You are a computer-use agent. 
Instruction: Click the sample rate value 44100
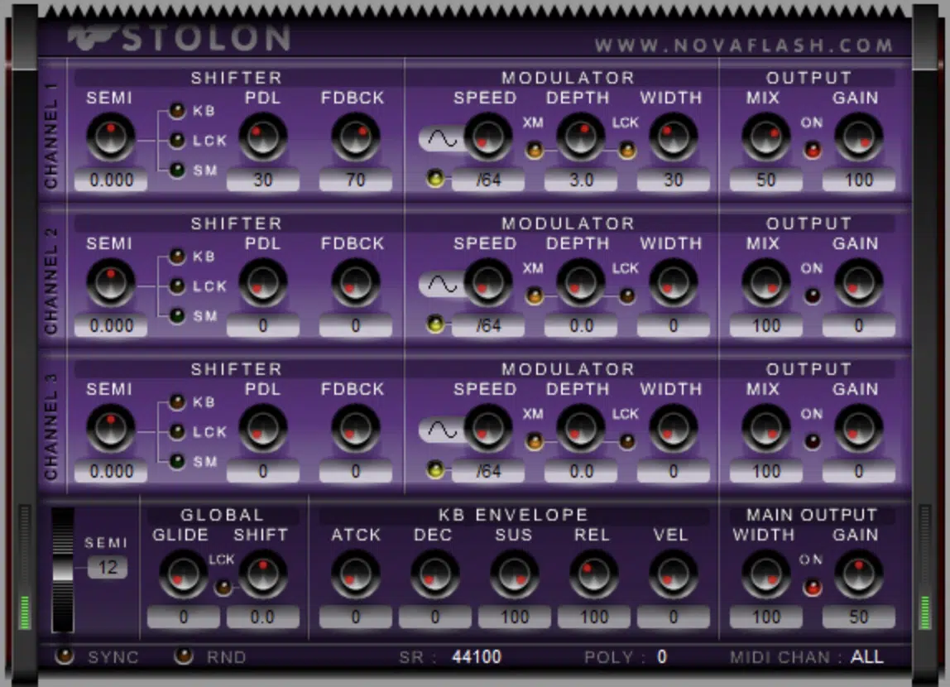pos(477,656)
